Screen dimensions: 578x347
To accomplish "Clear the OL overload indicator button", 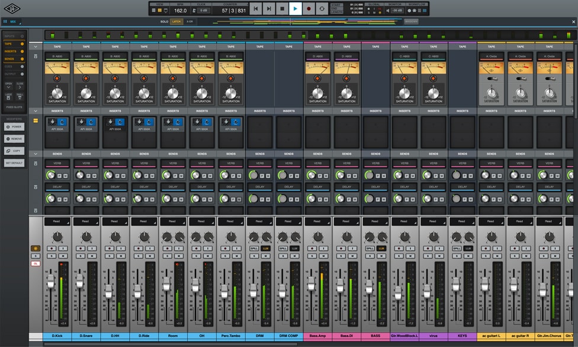I will [x=36, y=263].
